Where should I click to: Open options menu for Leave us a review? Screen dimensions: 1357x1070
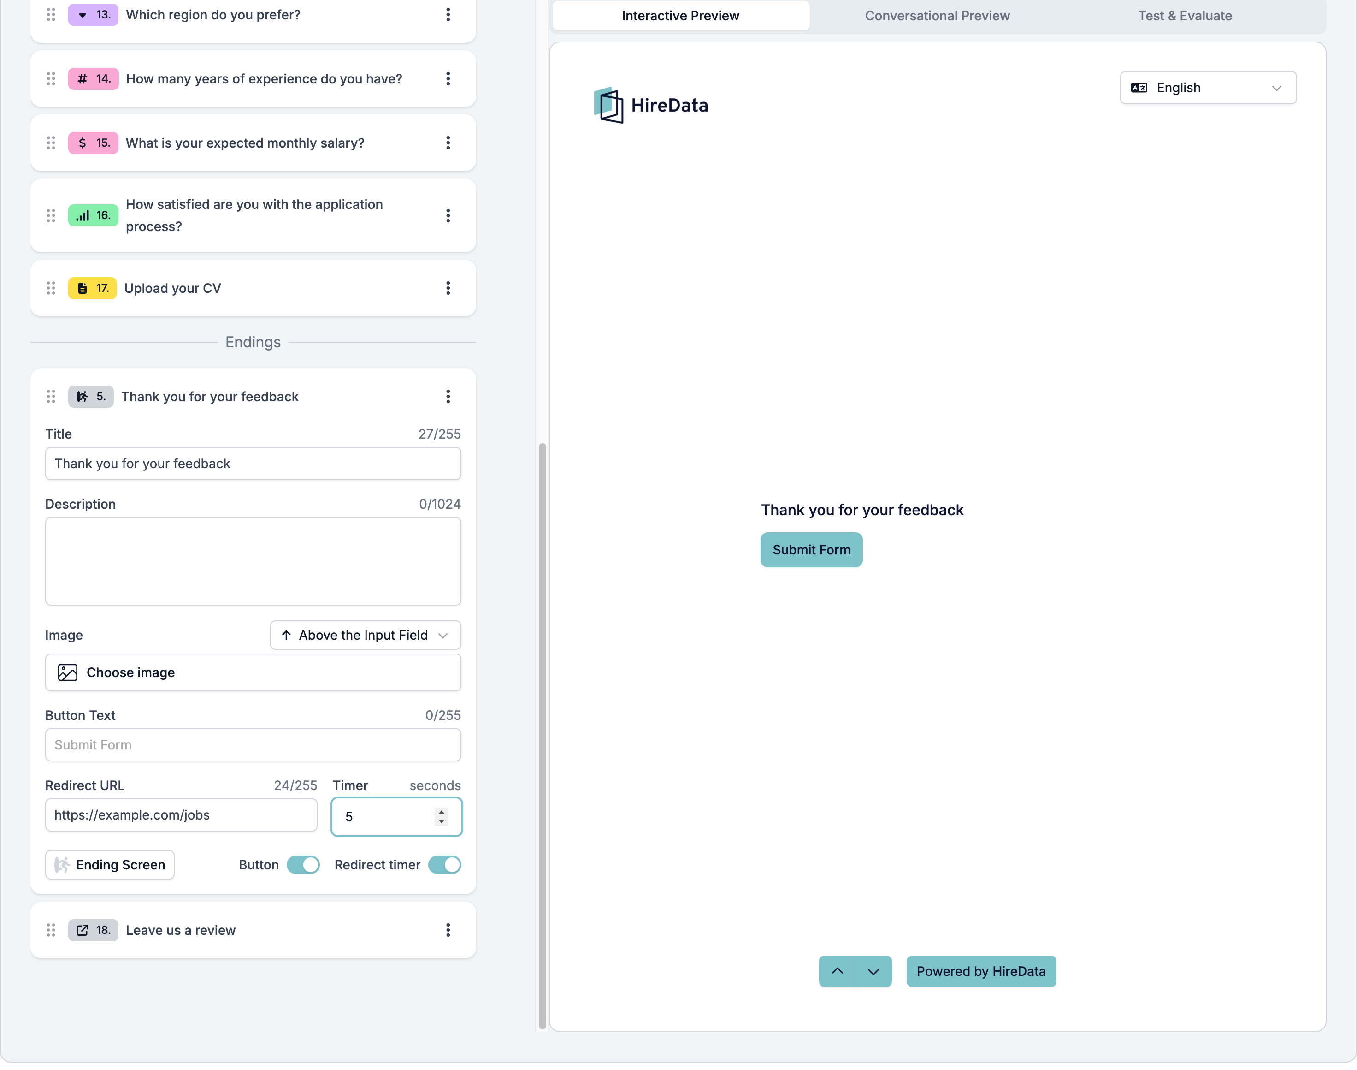point(448,930)
